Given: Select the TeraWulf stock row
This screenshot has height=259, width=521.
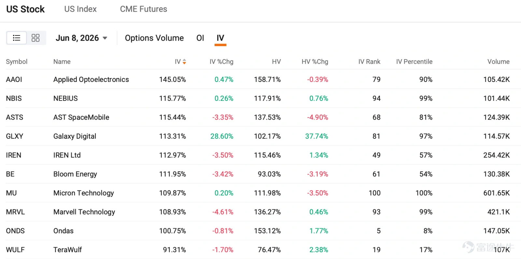Looking at the screenshot, I should point(260,250).
